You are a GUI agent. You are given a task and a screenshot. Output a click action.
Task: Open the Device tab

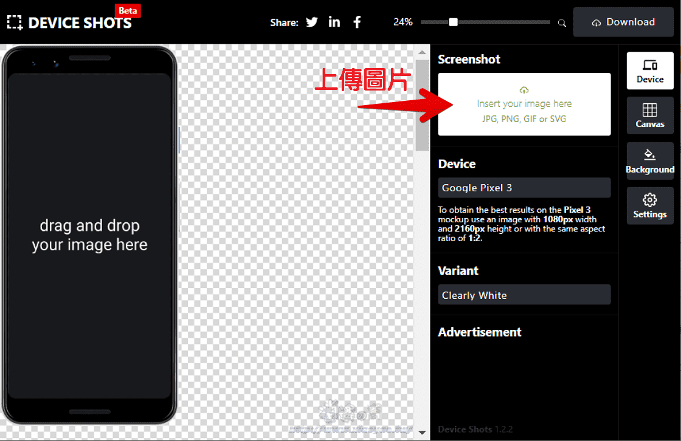(650, 70)
